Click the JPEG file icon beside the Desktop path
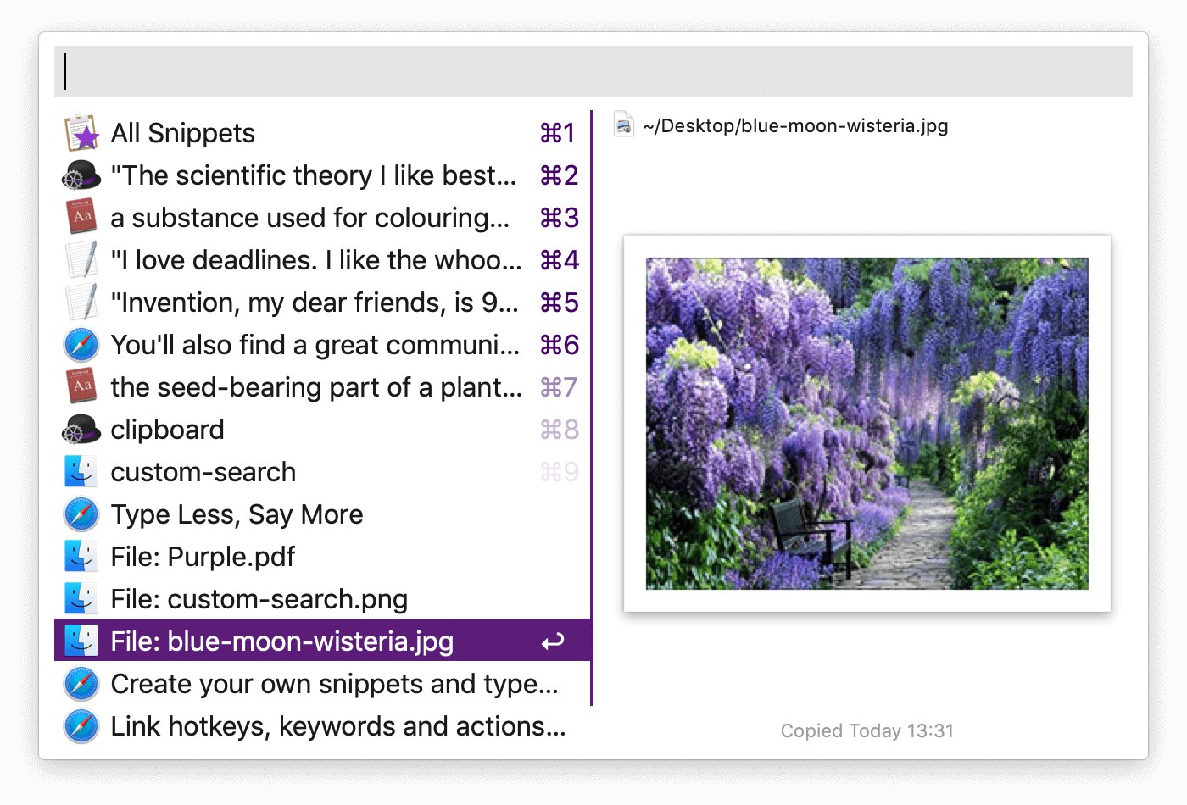The width and height of the screenshot is (1187, 805). pyautogui.click(x=624, y=125)
